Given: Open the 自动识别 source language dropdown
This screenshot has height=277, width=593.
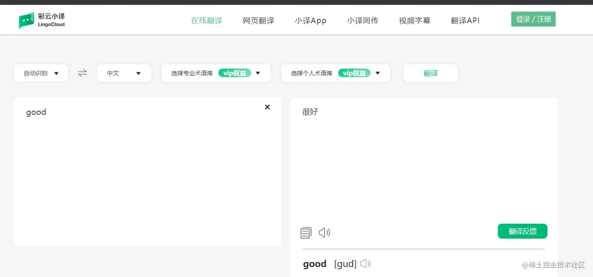Looking at the screenshot, I should 41,73.
